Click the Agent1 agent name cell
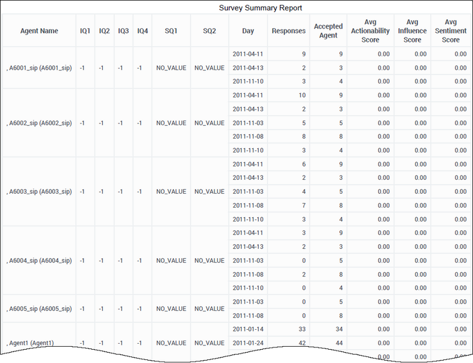 coord(31,343)
